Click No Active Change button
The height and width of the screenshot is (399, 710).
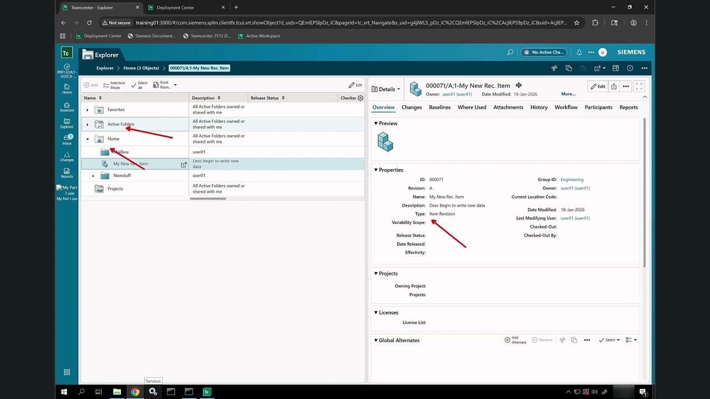[544, 52]
